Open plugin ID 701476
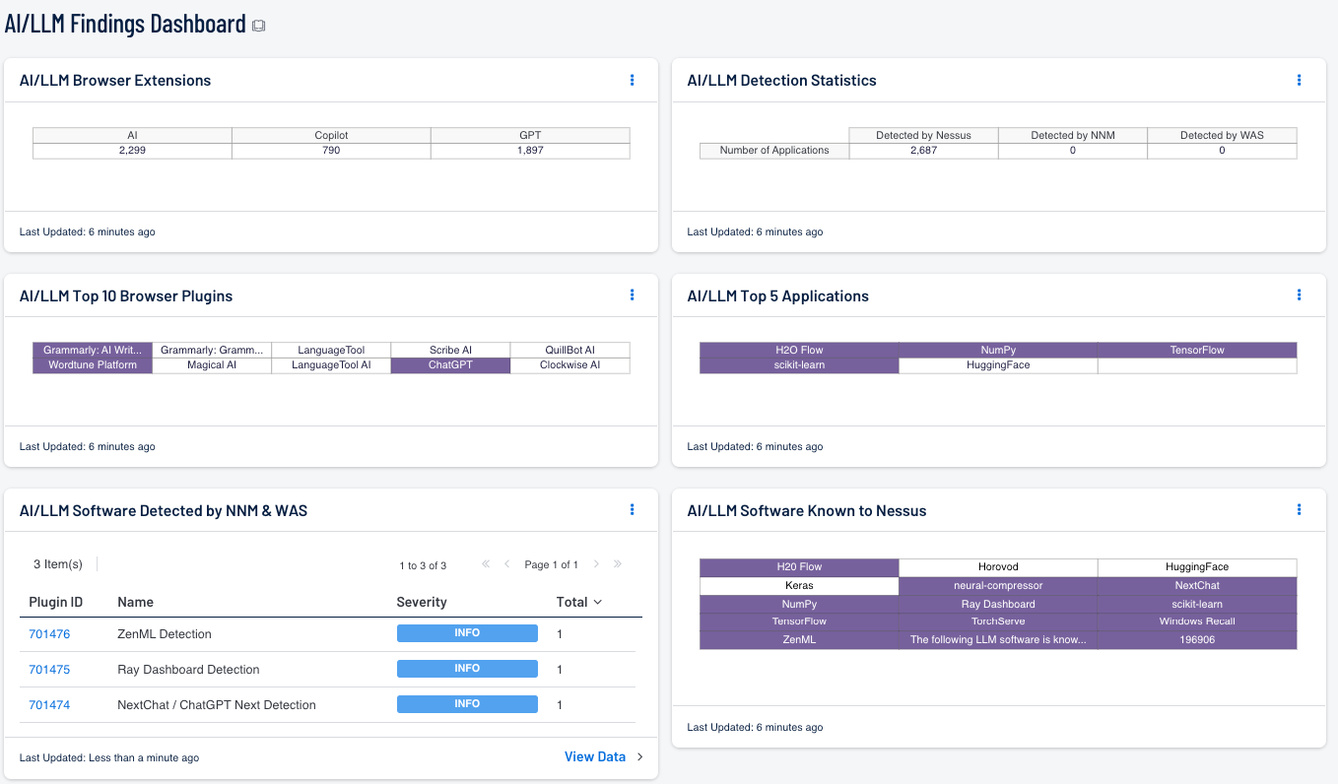Viewport: 1338px width, 784px height. (x=49, y=634)
